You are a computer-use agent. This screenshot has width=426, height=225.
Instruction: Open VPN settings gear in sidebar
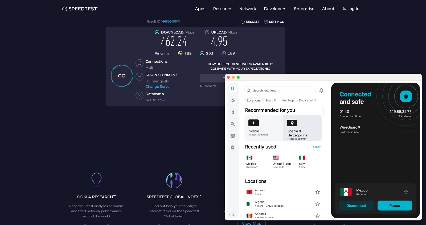tap(233, 148)
